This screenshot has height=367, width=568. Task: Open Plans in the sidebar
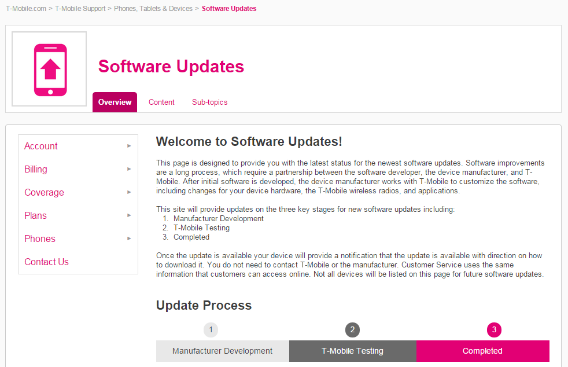click(x=35, y=216)
